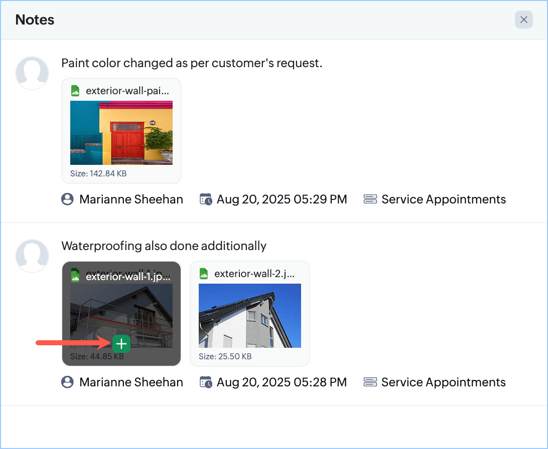Click the Service Appointments link in first note
548x449 pixels.
click(444, 199)
